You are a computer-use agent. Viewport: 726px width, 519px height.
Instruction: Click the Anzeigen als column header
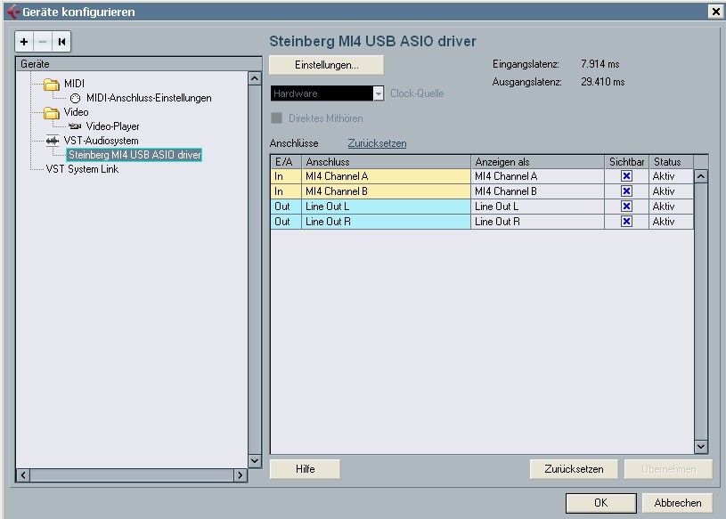(x=537, y=162)
